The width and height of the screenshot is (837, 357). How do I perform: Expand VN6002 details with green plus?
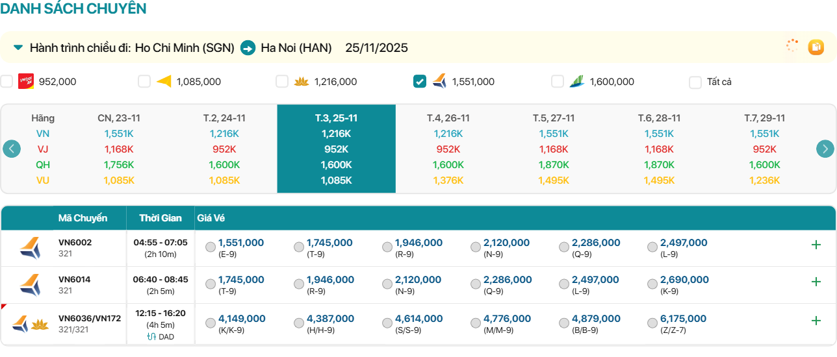pyautogui.click(x=816, y=245)
